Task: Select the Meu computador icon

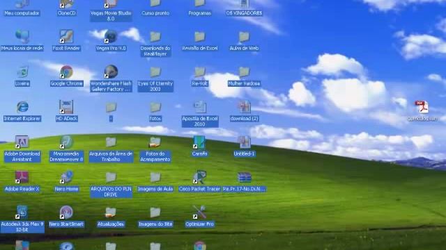Action: [22, 4]
